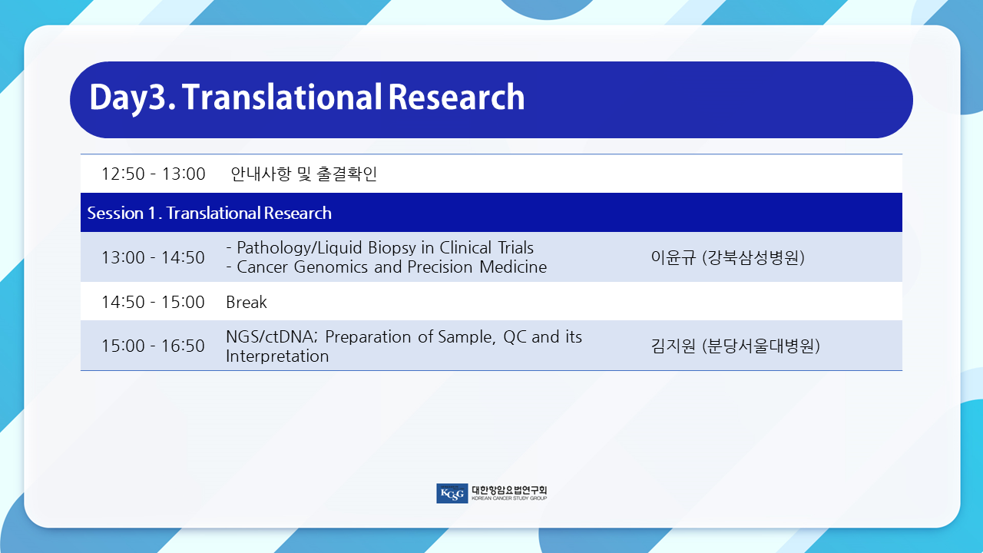Select Cancer Genomics and Precision Medicine line
Screen dimensions: 983x553
pos(386,267)
